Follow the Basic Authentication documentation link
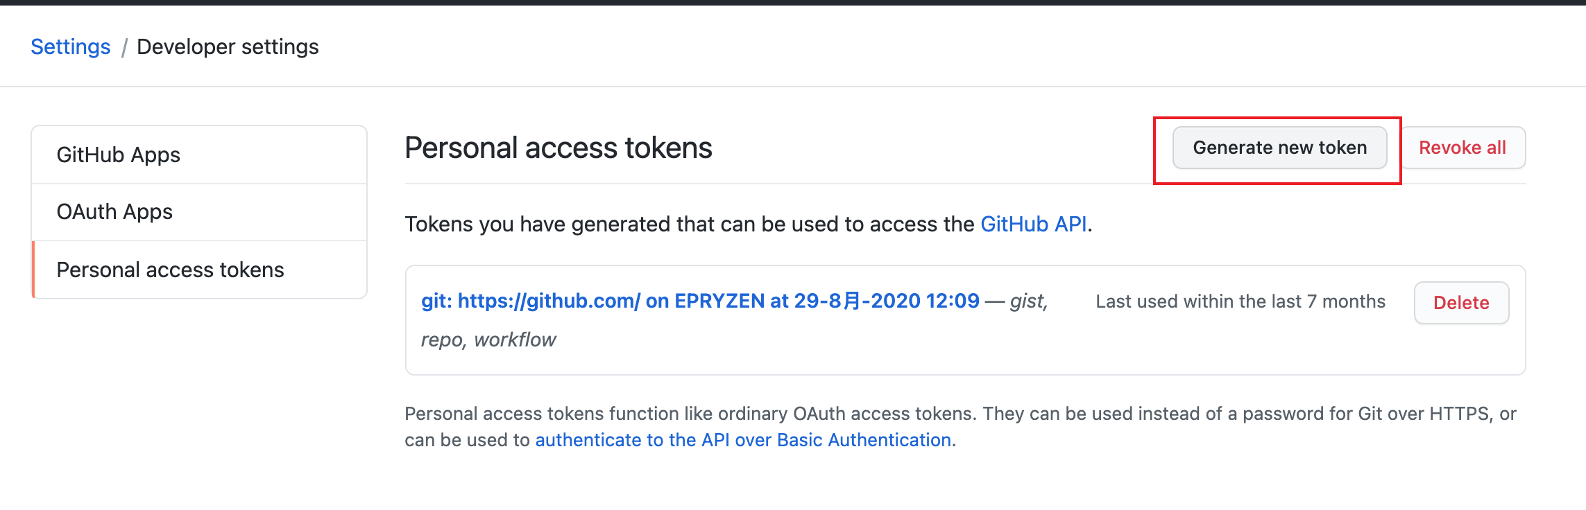The width and height of the screenshot is (1586, 510). (x=742, y=439)
